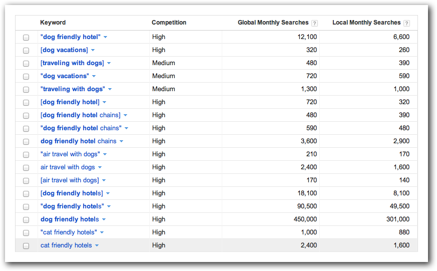Screen dimensions: 437x271
Task: Click global searches value 3,600
Action: pyautogui.click(x=309, y=141)
